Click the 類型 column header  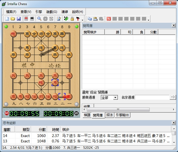23,129
